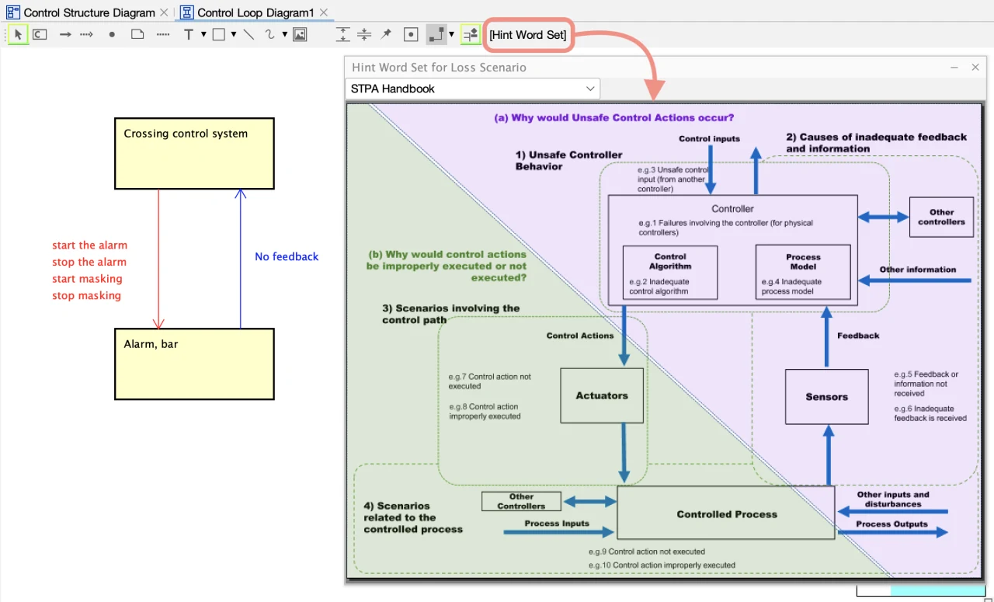Select the 'start the alarm' control action
Viewport: 994px width, 602px height.
pyautogui.click(x=89, y=245)
